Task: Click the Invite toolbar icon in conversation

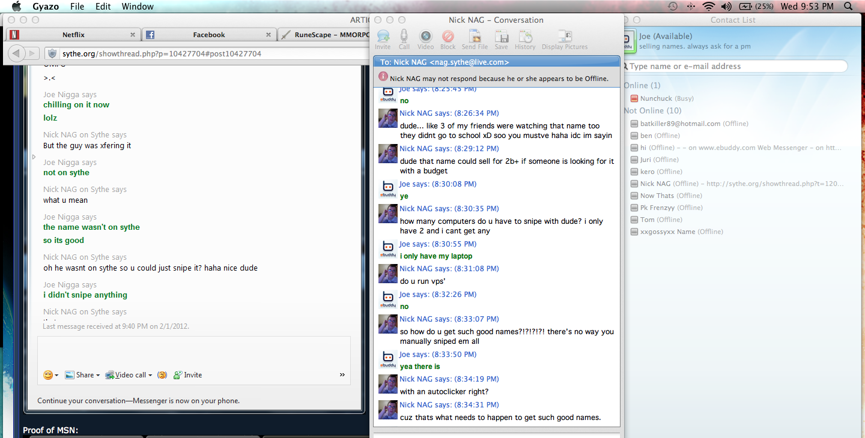Action: pyautogui.click(x=383, y=40)
